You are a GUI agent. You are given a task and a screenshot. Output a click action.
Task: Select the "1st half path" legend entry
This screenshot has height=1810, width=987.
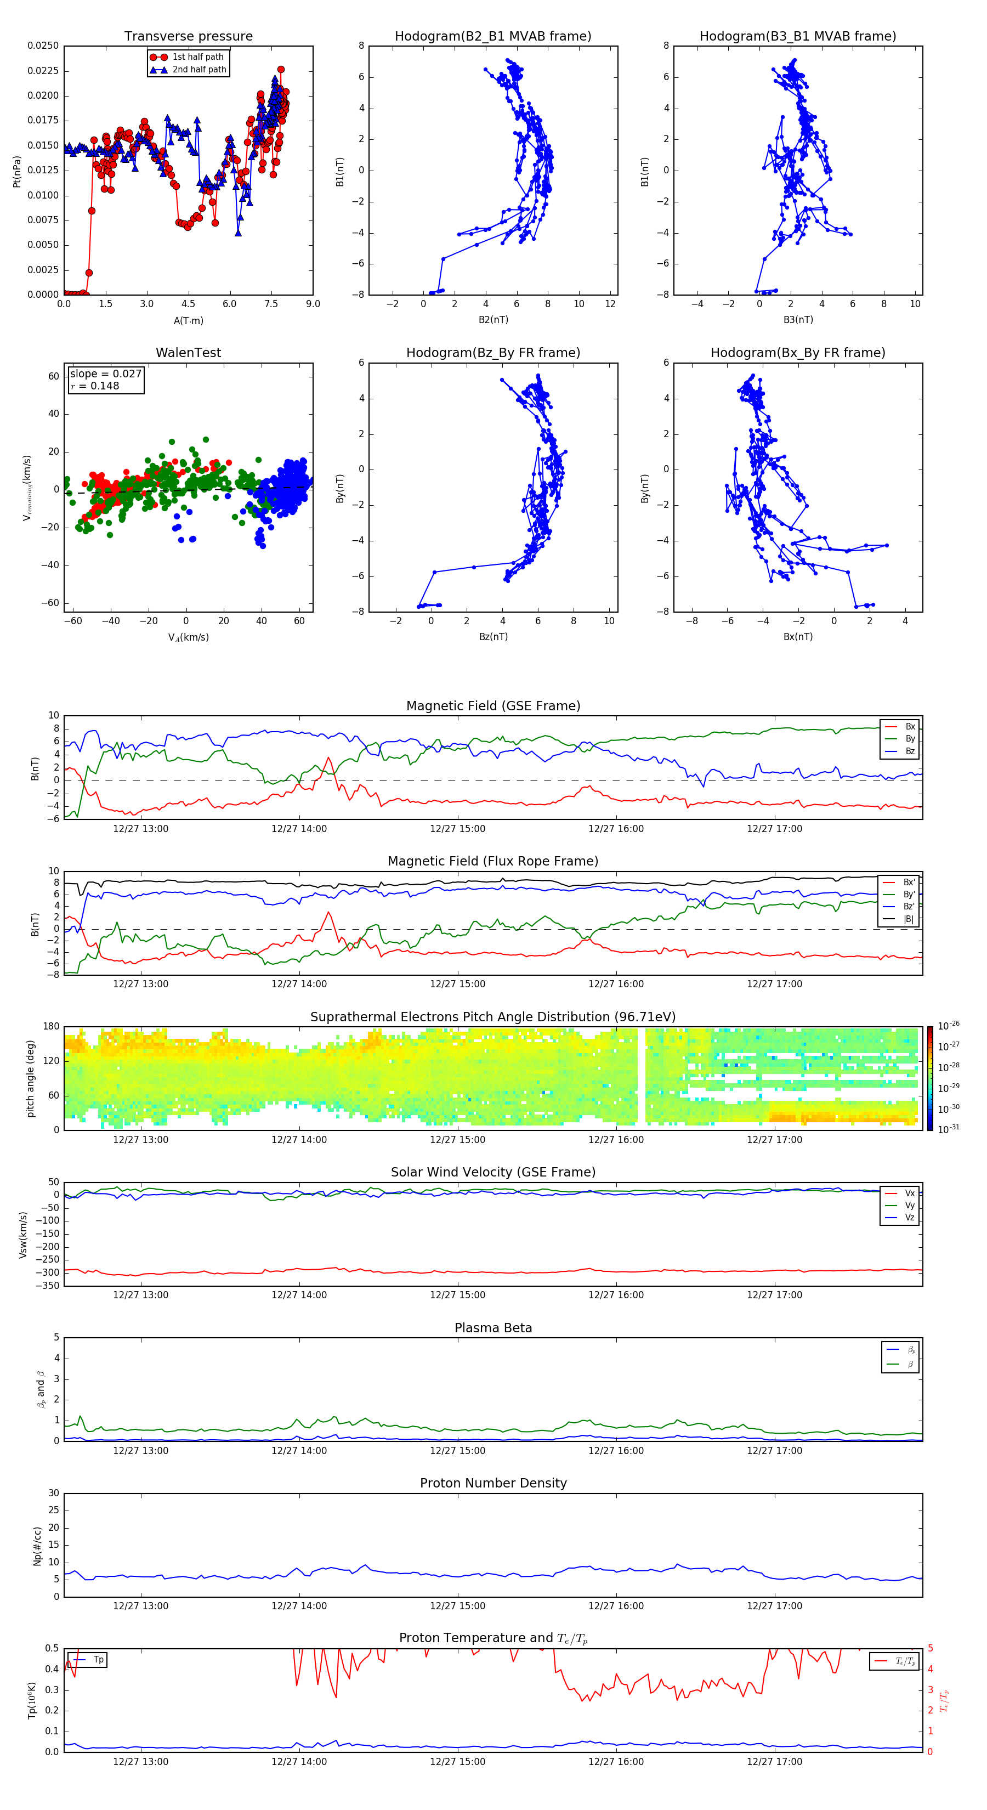coord(188,57)
